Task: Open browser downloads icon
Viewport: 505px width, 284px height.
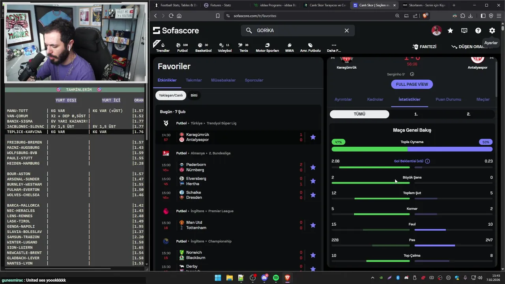Action: pos(470,16)
